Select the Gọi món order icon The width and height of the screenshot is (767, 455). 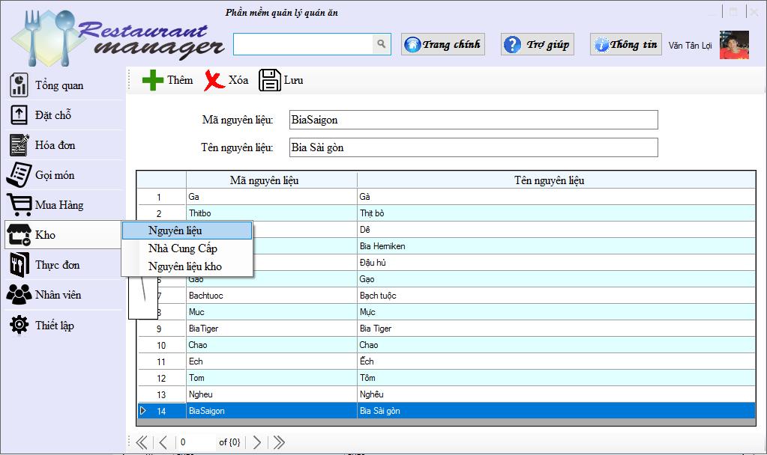pos(19,175)
